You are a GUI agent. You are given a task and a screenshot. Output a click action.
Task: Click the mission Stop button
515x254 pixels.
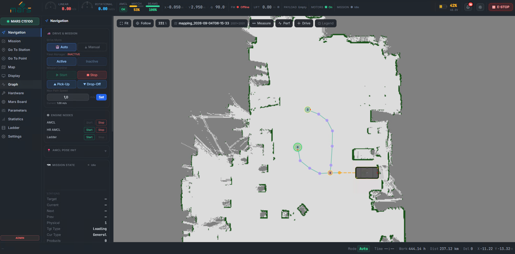click(92, 75)
